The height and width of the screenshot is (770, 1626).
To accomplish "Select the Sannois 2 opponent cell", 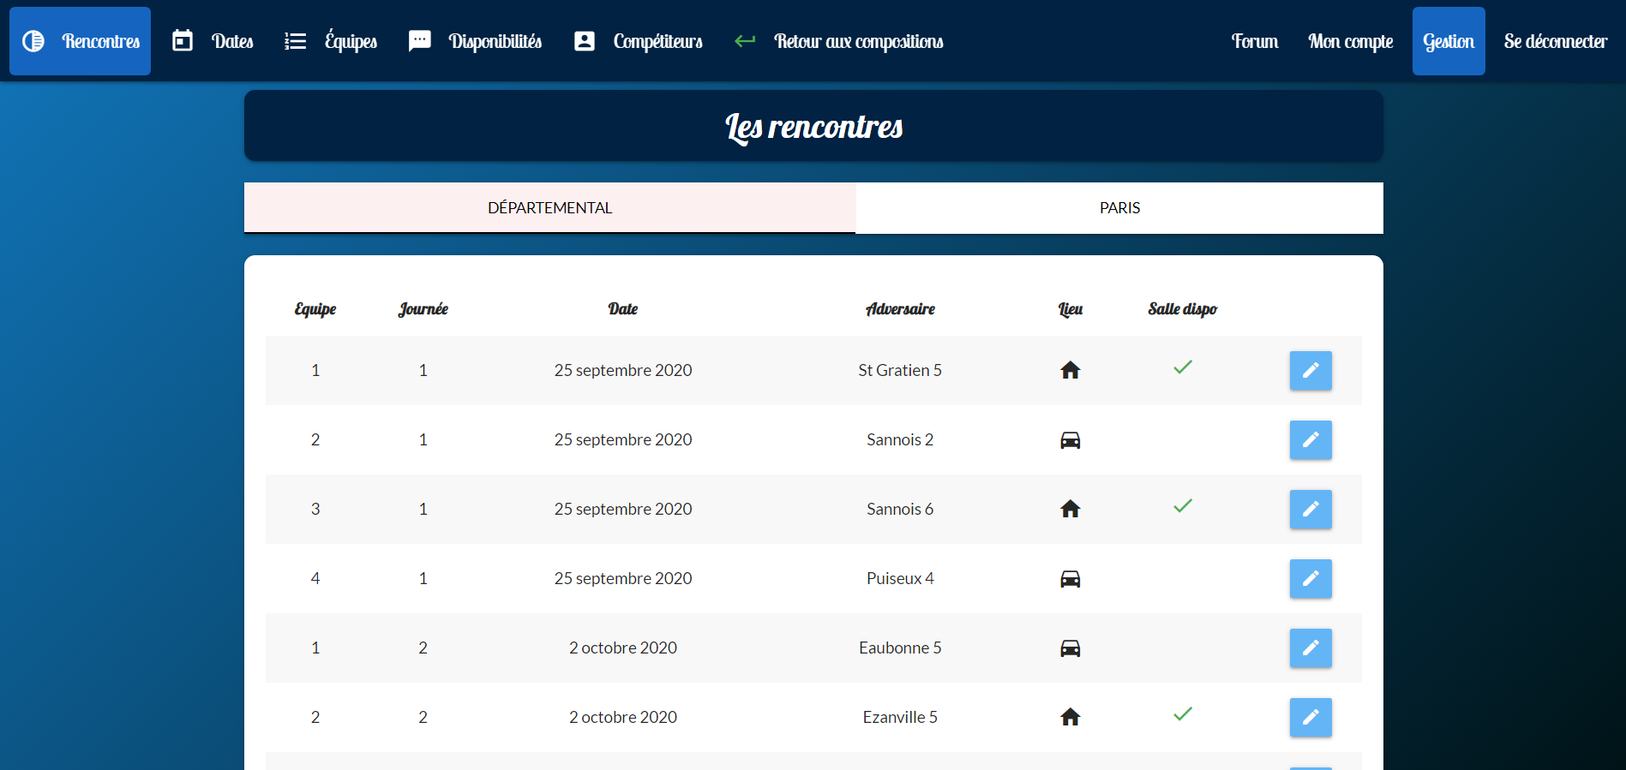I will (900, 439).
